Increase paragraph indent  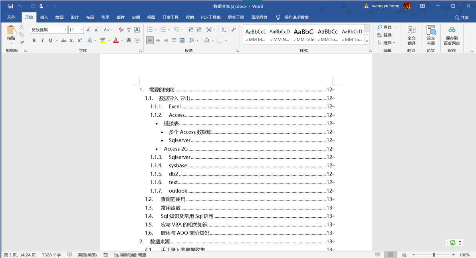(x=199, y=30)
